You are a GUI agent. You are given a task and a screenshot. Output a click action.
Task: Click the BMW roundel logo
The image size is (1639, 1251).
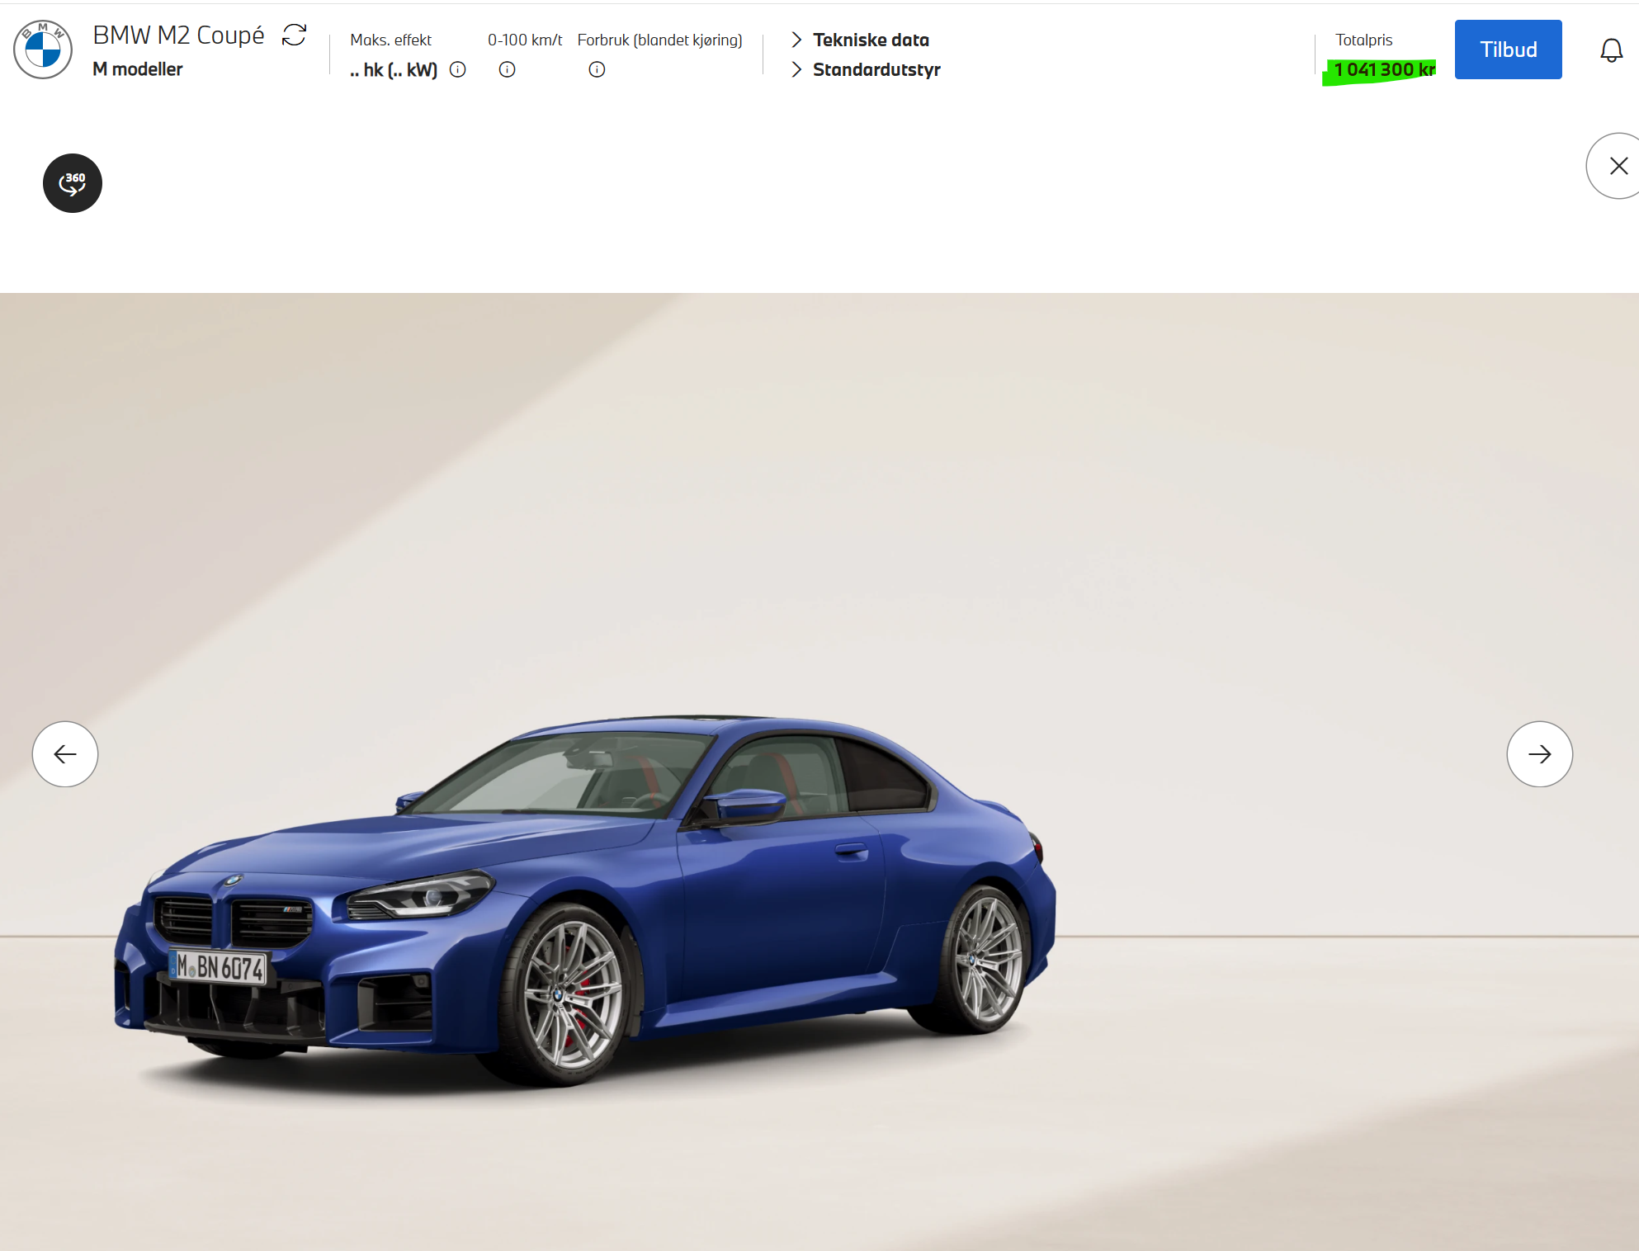pyautogui.click(x=43, y=50)
